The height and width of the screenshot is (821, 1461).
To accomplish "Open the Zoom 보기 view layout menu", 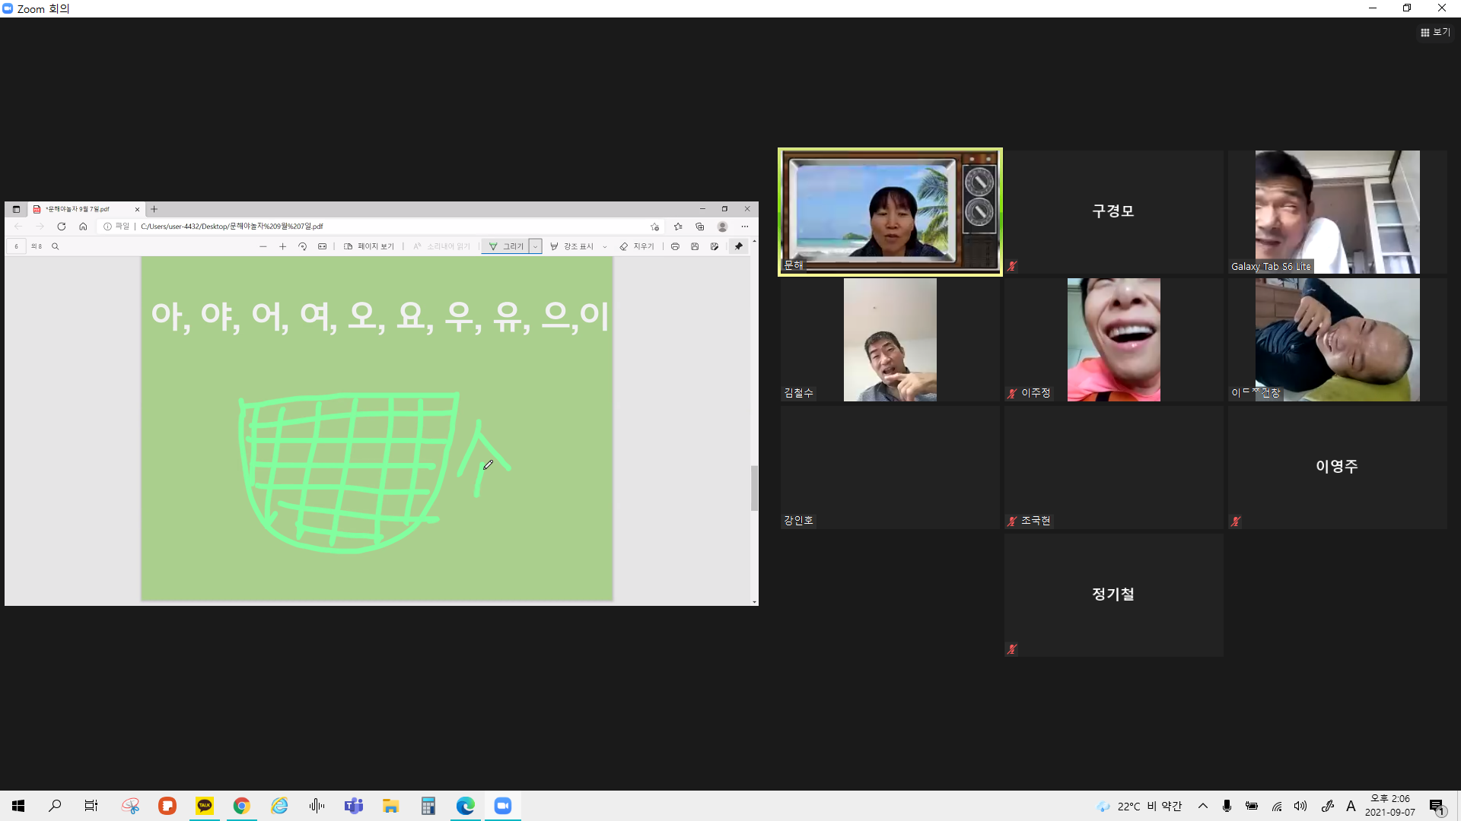I will [x=1435, y=32].
